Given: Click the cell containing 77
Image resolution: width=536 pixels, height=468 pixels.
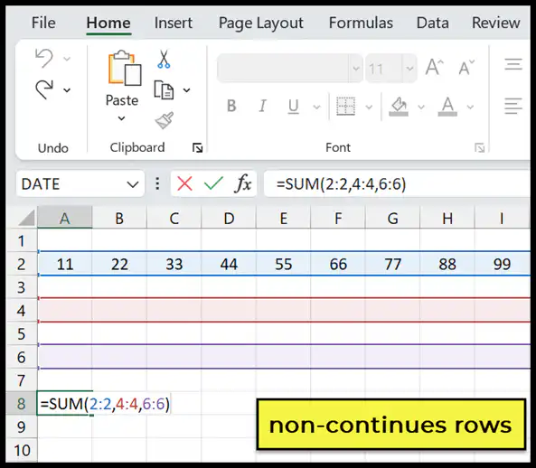Looking at the screenshot, I should 392,264.
